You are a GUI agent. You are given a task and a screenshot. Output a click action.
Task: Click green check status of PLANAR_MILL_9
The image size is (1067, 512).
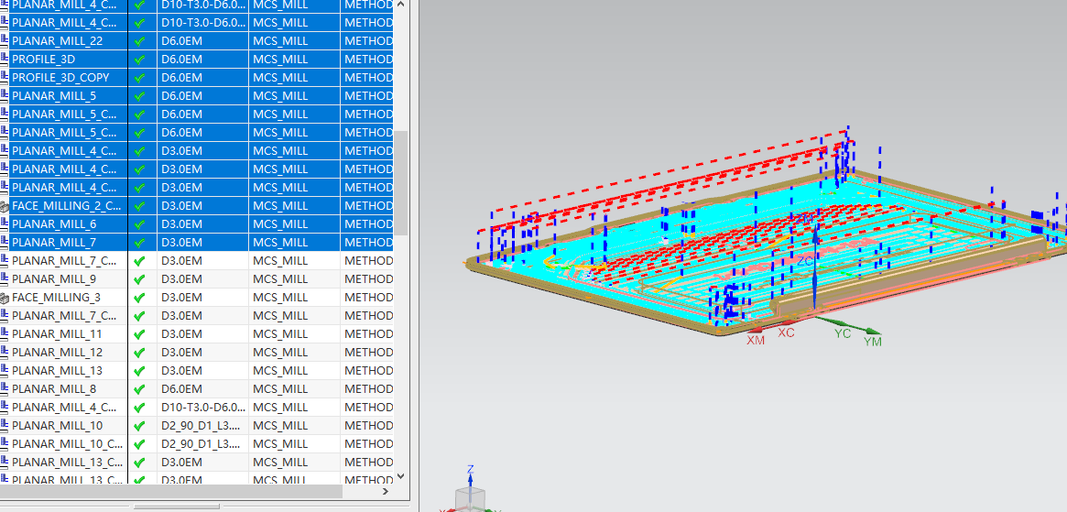140,279
